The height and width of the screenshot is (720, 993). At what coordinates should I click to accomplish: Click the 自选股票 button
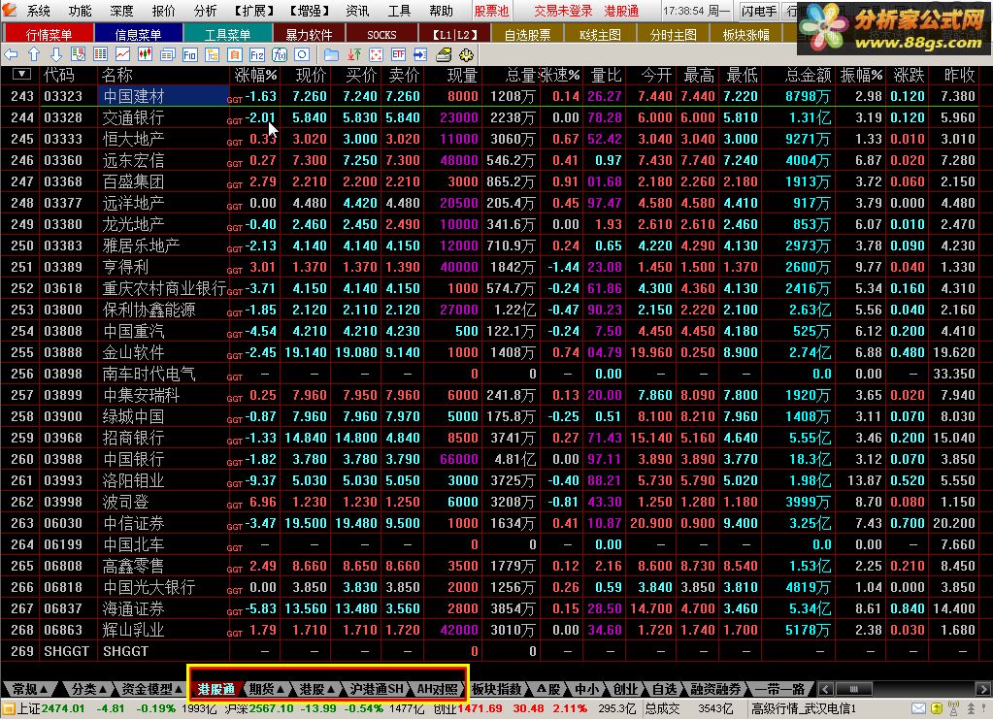(x=527, y=34)
